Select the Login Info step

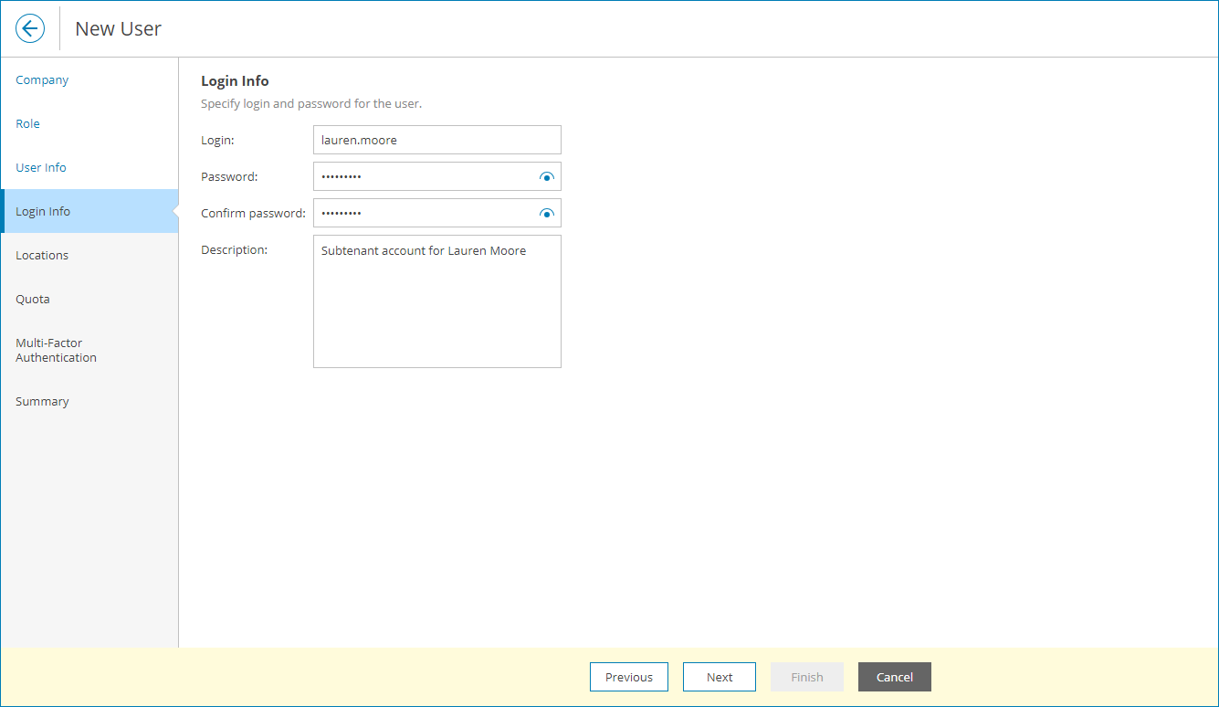(x=42, y=211)
